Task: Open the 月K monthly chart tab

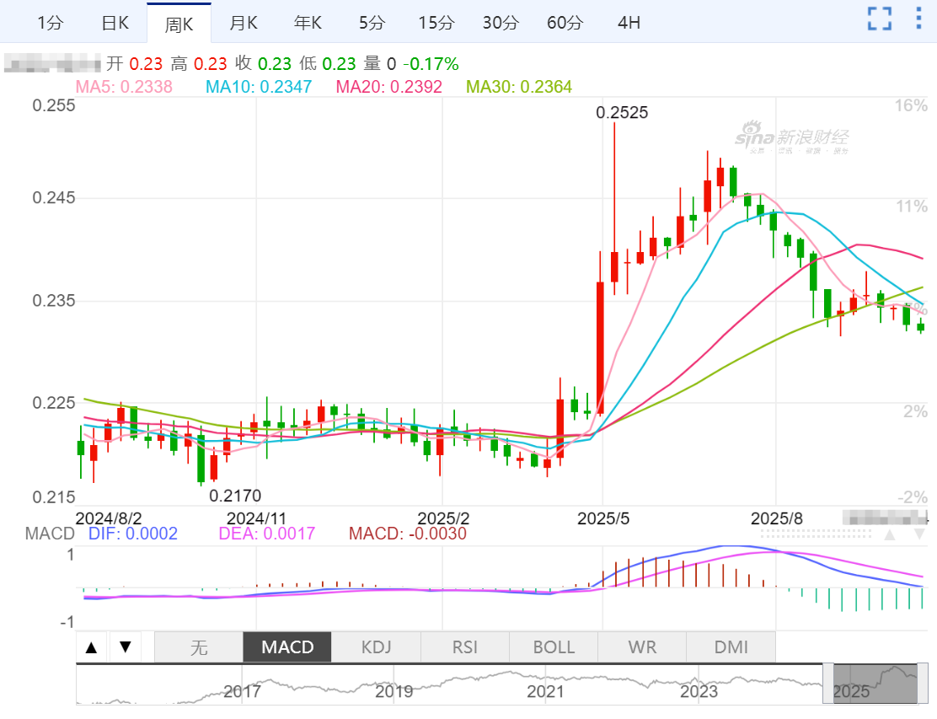Action: pos(244,23)
